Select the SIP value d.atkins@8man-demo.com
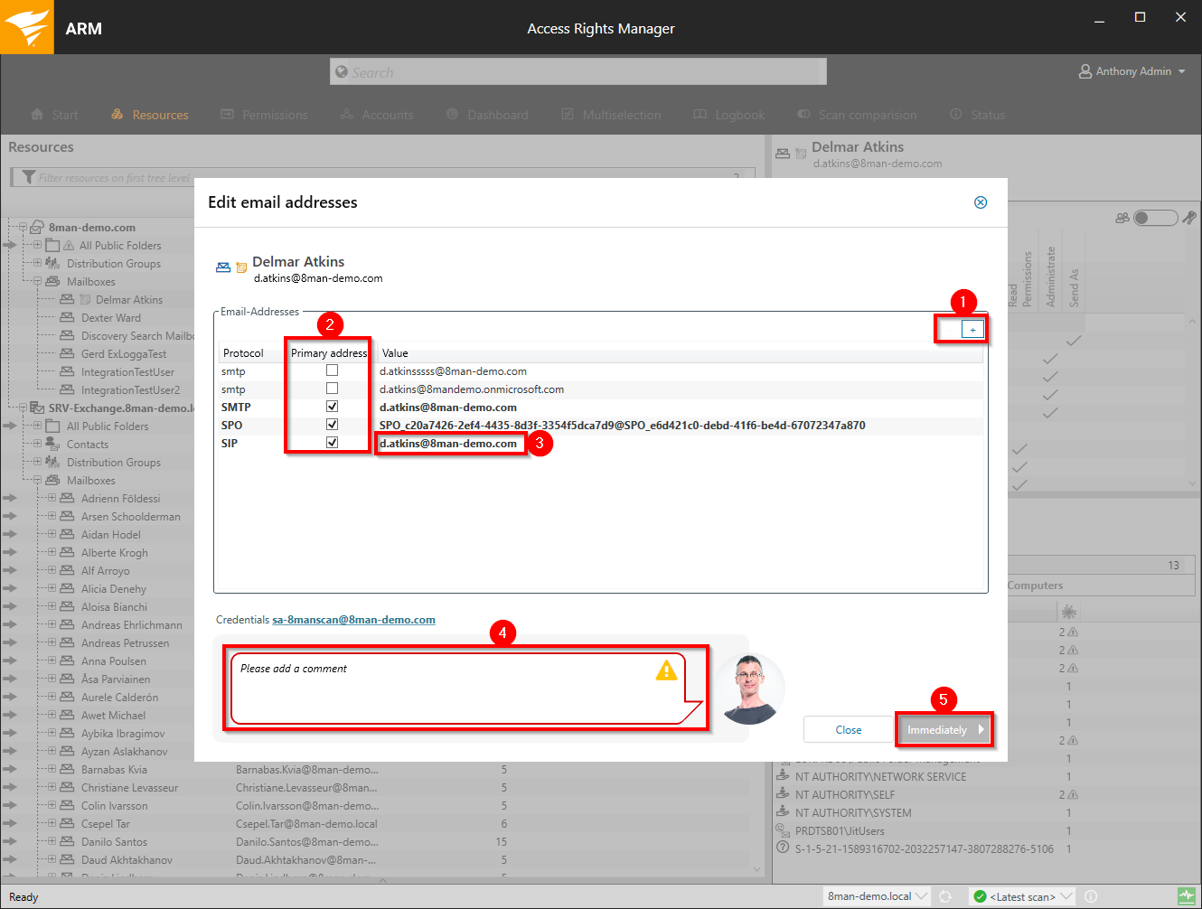The width and height of the screenshot is (1202, 909). point(448,444)
